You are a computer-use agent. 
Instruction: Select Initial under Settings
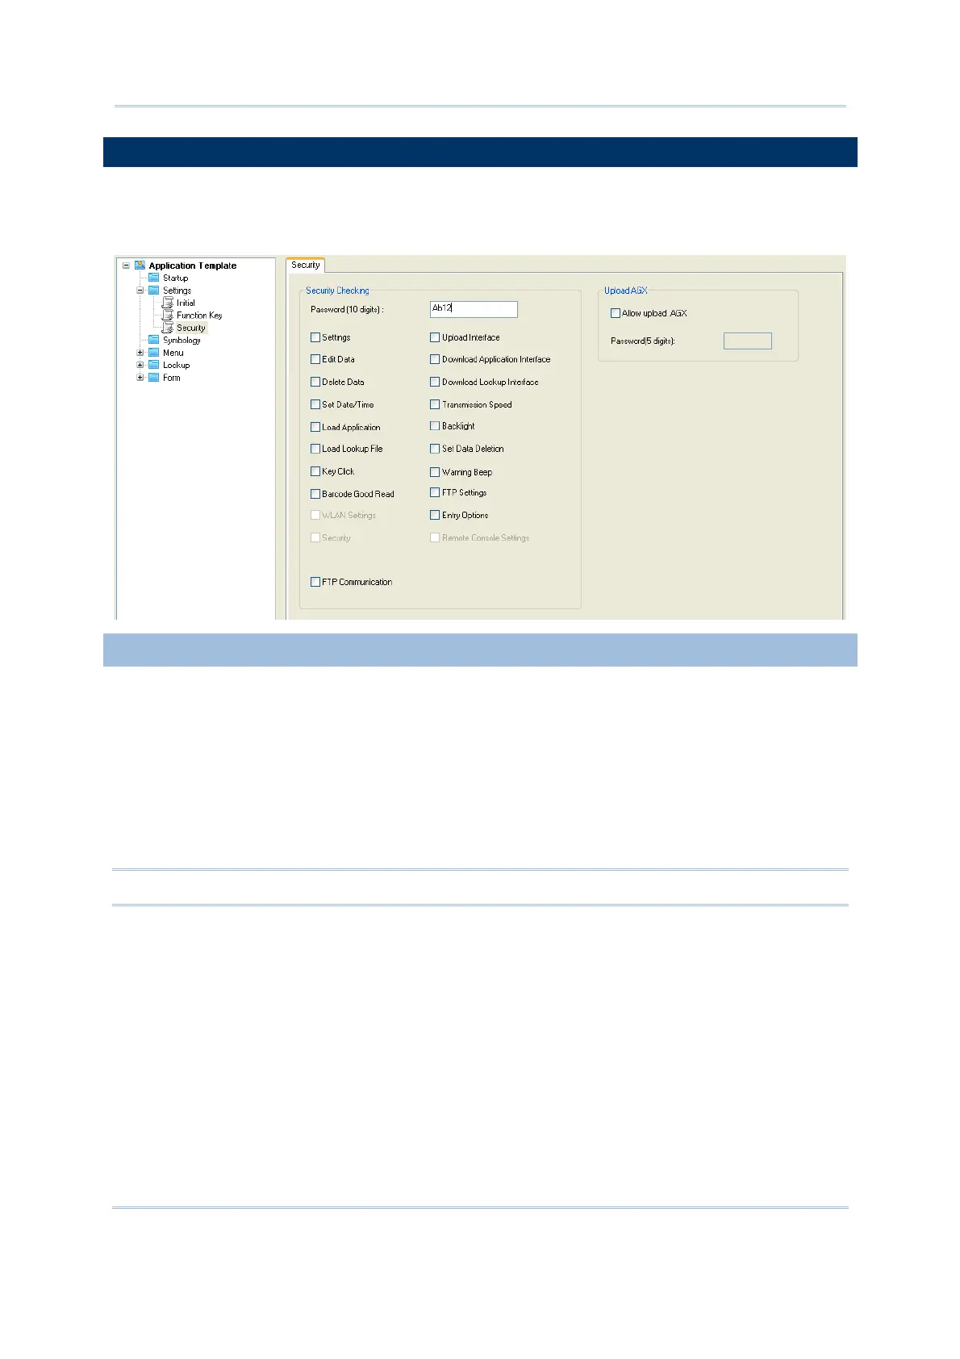pyautogui.click(x=186, y=303)
